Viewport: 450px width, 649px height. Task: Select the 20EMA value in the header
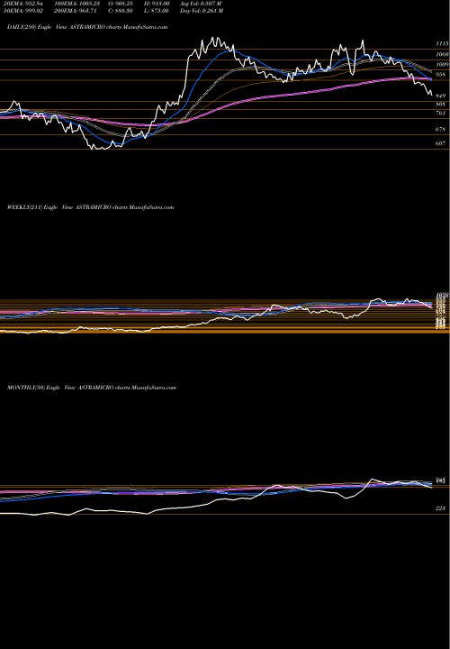tap(22, 4)
